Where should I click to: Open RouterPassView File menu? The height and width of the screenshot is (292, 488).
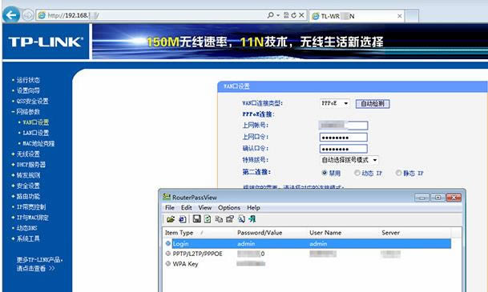click(170, 207)
